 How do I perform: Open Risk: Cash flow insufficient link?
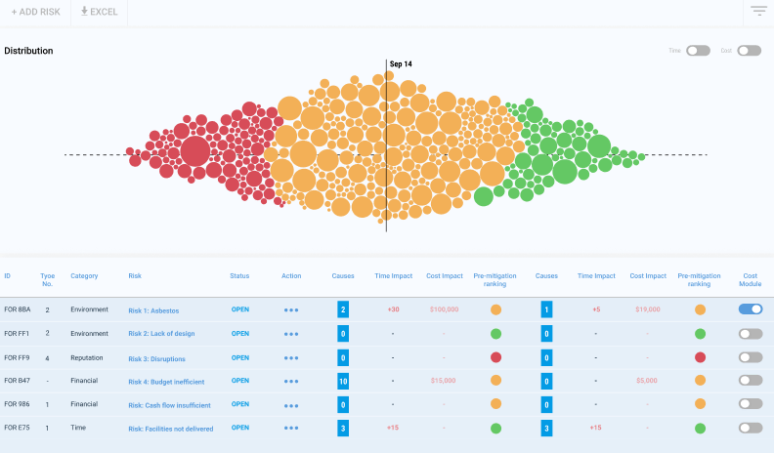point(169,405)
